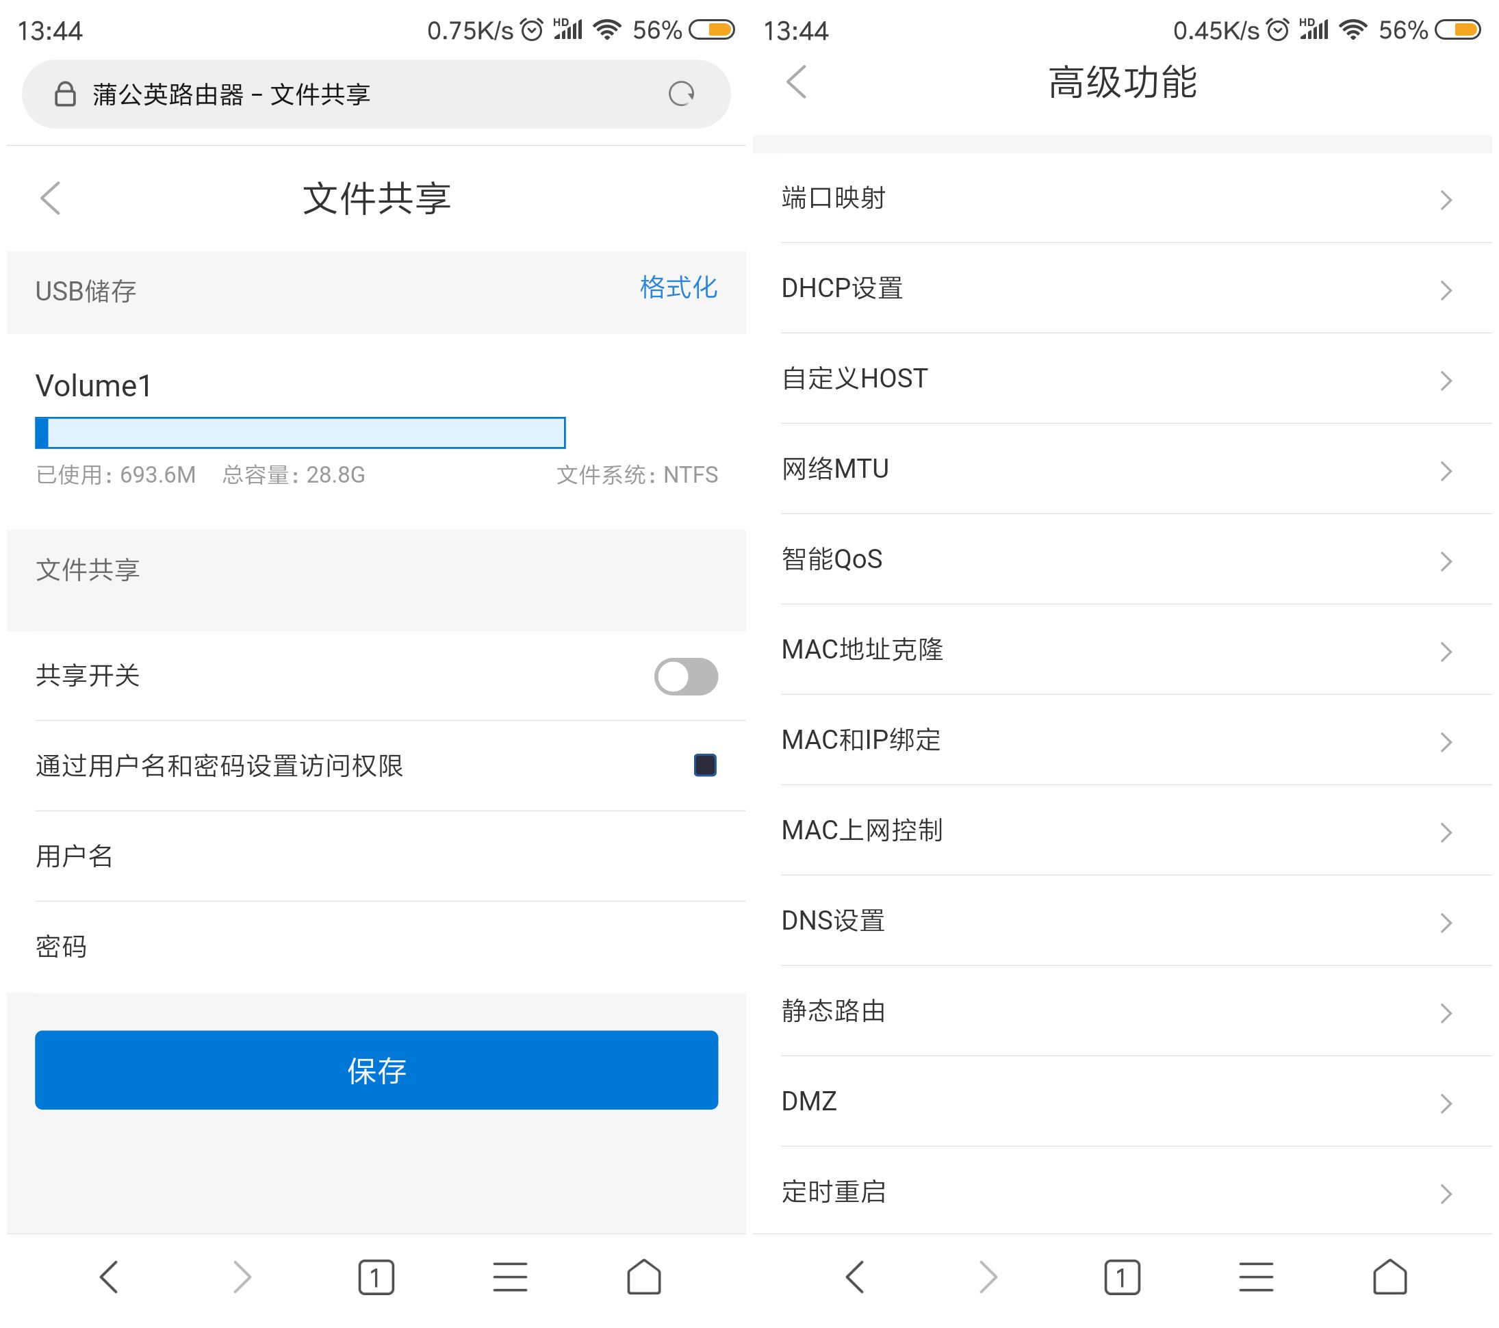1499x1328 pixels.
Task: Tap the 文件共享 section header above 共享开关
Action: [88, 570]
